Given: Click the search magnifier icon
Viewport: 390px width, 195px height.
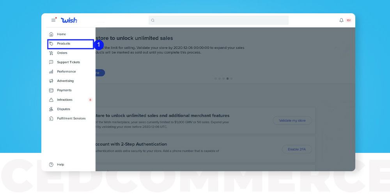Looking at the screenshot, I should pyautogui.click(x=153, y=20).
